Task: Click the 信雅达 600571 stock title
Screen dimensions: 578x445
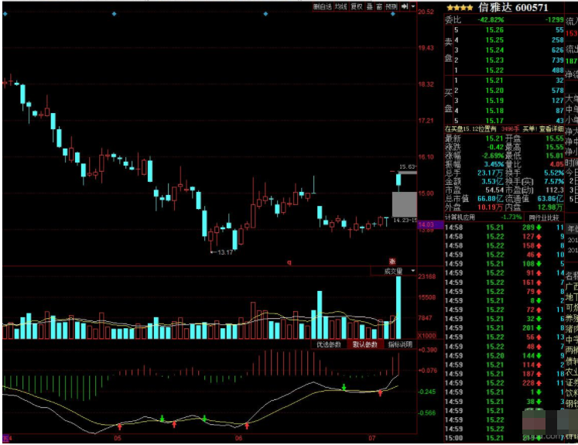Action: tap(513, 8)
